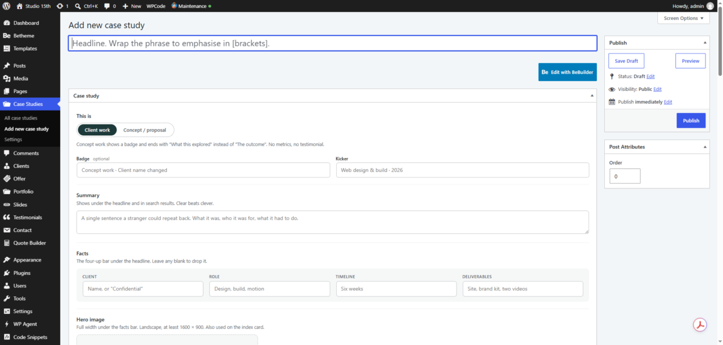
Task: Open the updates icon with count 1
Action: [59, 5]
